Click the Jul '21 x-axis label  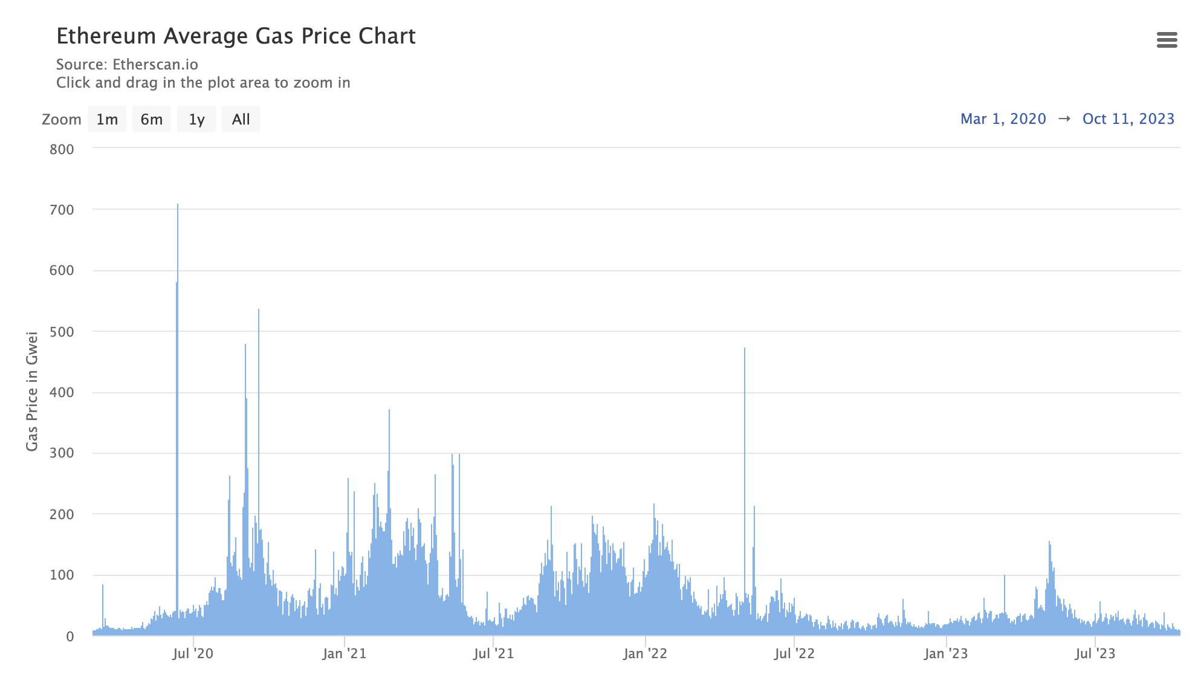tap(494, 653)
